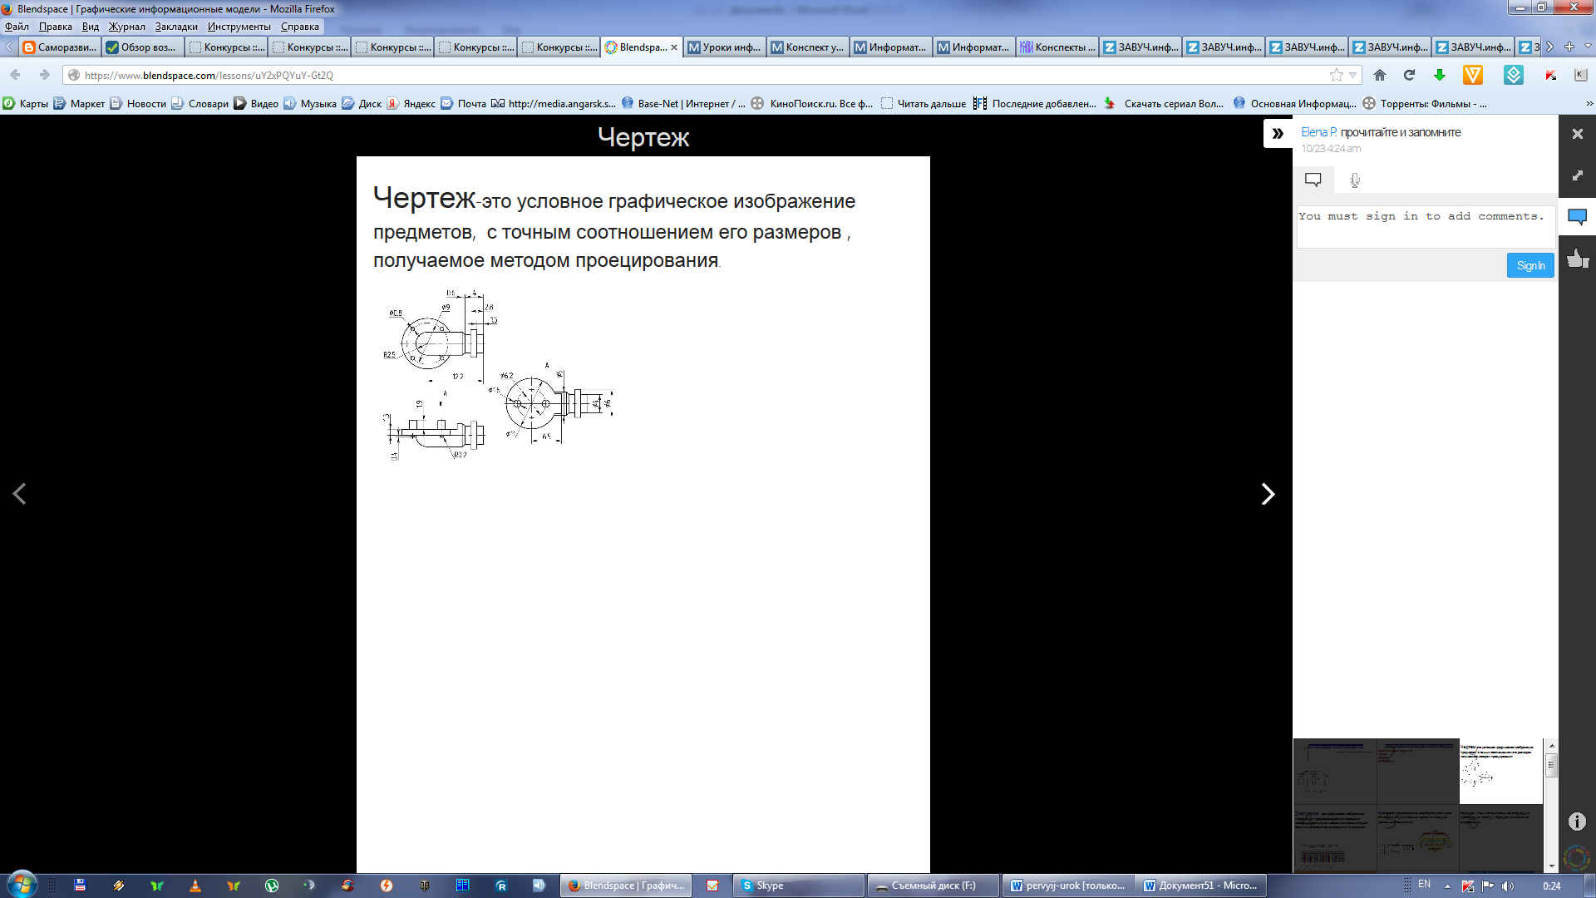The width and height of the screenshot is (1596, 898).
Task: Open the Elena P. author link
Action: pyautogui.click(x=1318, y=132)
